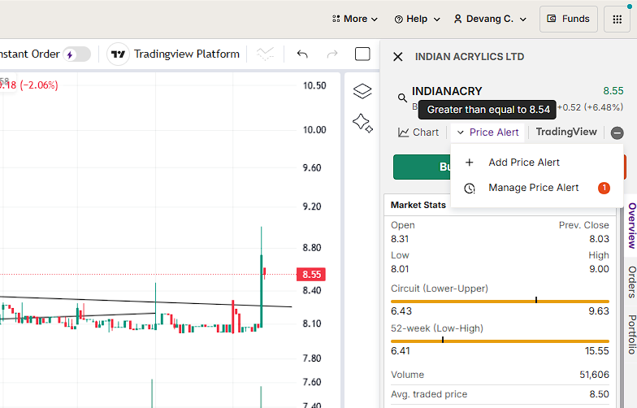The width and height of the screenshot is (637, 408).
Task: Click the High value 9.00
Action: point(600,269)
